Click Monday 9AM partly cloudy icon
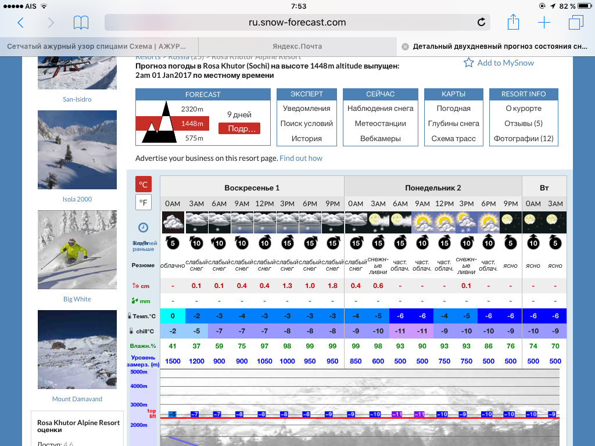This screenshot has height=446, width=595. (x=422, y=222)
